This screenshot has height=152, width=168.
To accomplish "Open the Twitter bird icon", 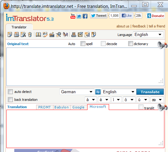I will [79, 16].
